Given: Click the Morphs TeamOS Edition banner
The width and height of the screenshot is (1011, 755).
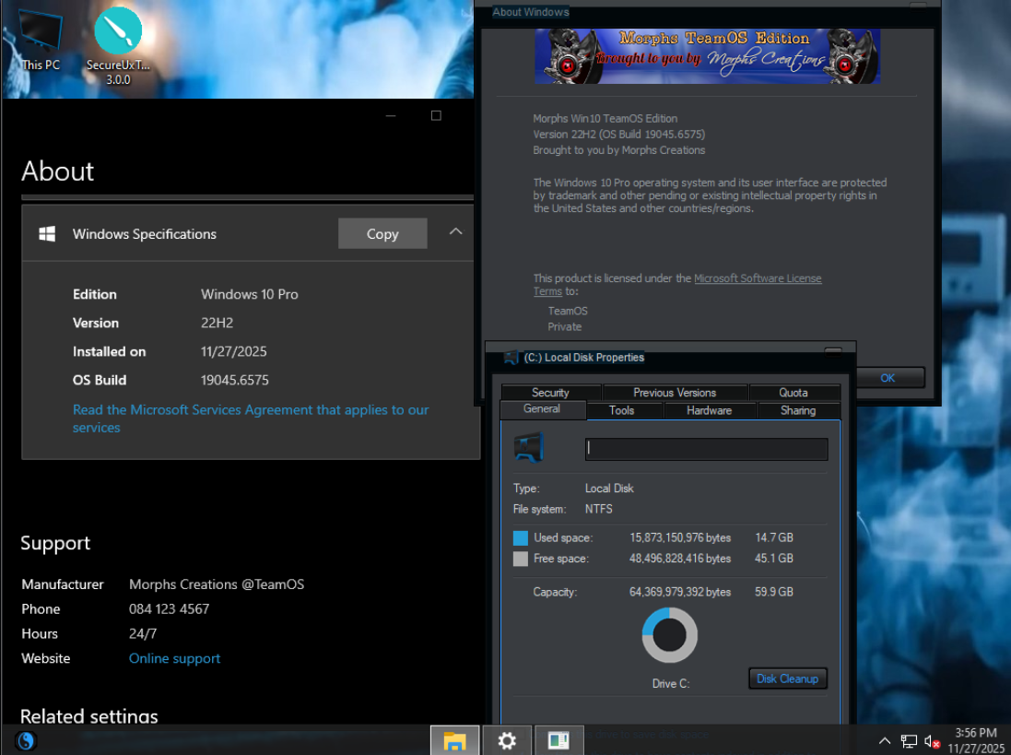Looking at the screenshot, I should coord(707,56).
